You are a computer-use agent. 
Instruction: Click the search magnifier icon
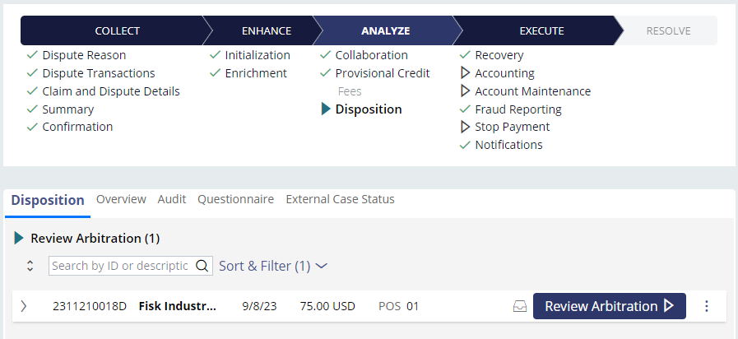pos(202,266)
